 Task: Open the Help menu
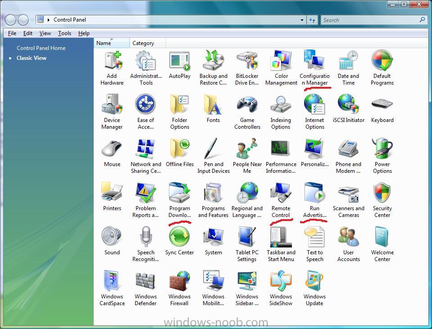point(84,33)
